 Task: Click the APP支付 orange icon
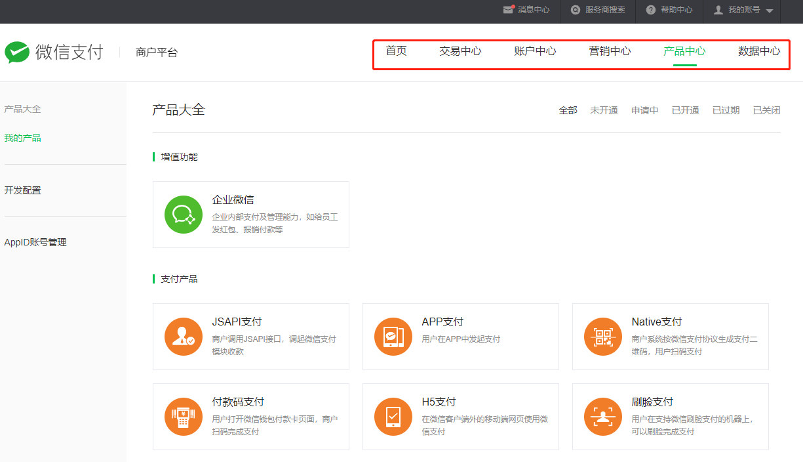(x=393, y=337)
